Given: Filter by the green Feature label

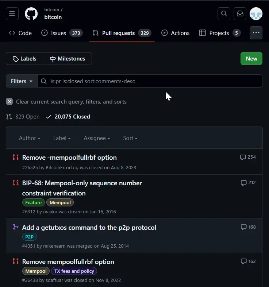Looking at the screenshot, I should click(33, 203).
